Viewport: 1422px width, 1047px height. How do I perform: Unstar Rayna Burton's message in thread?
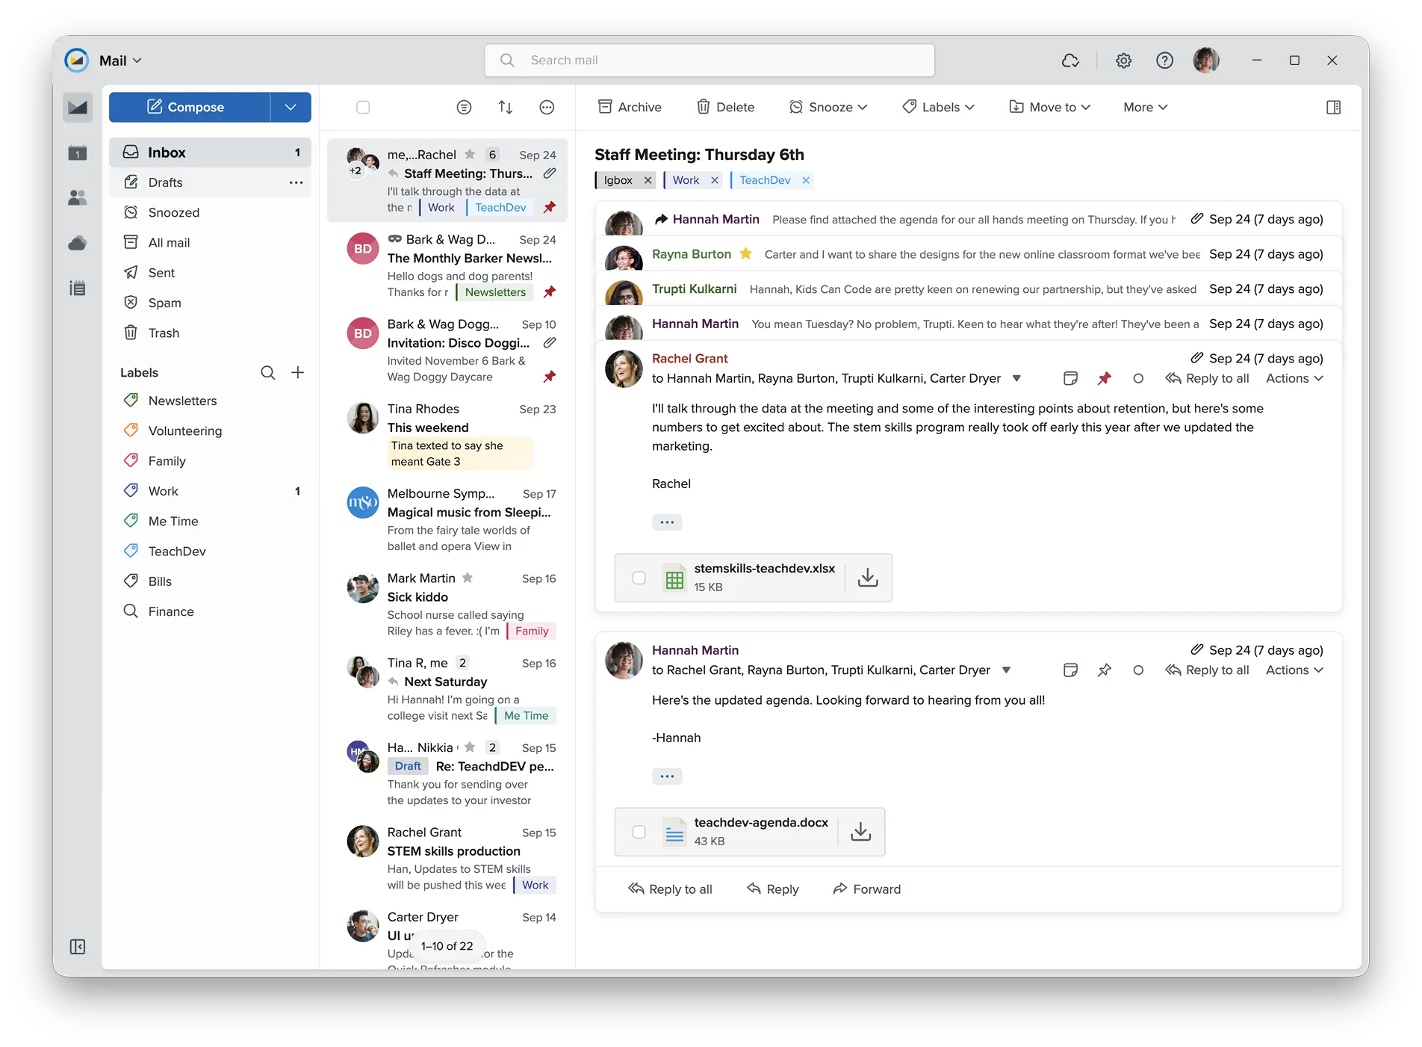(x=745, y=254)
